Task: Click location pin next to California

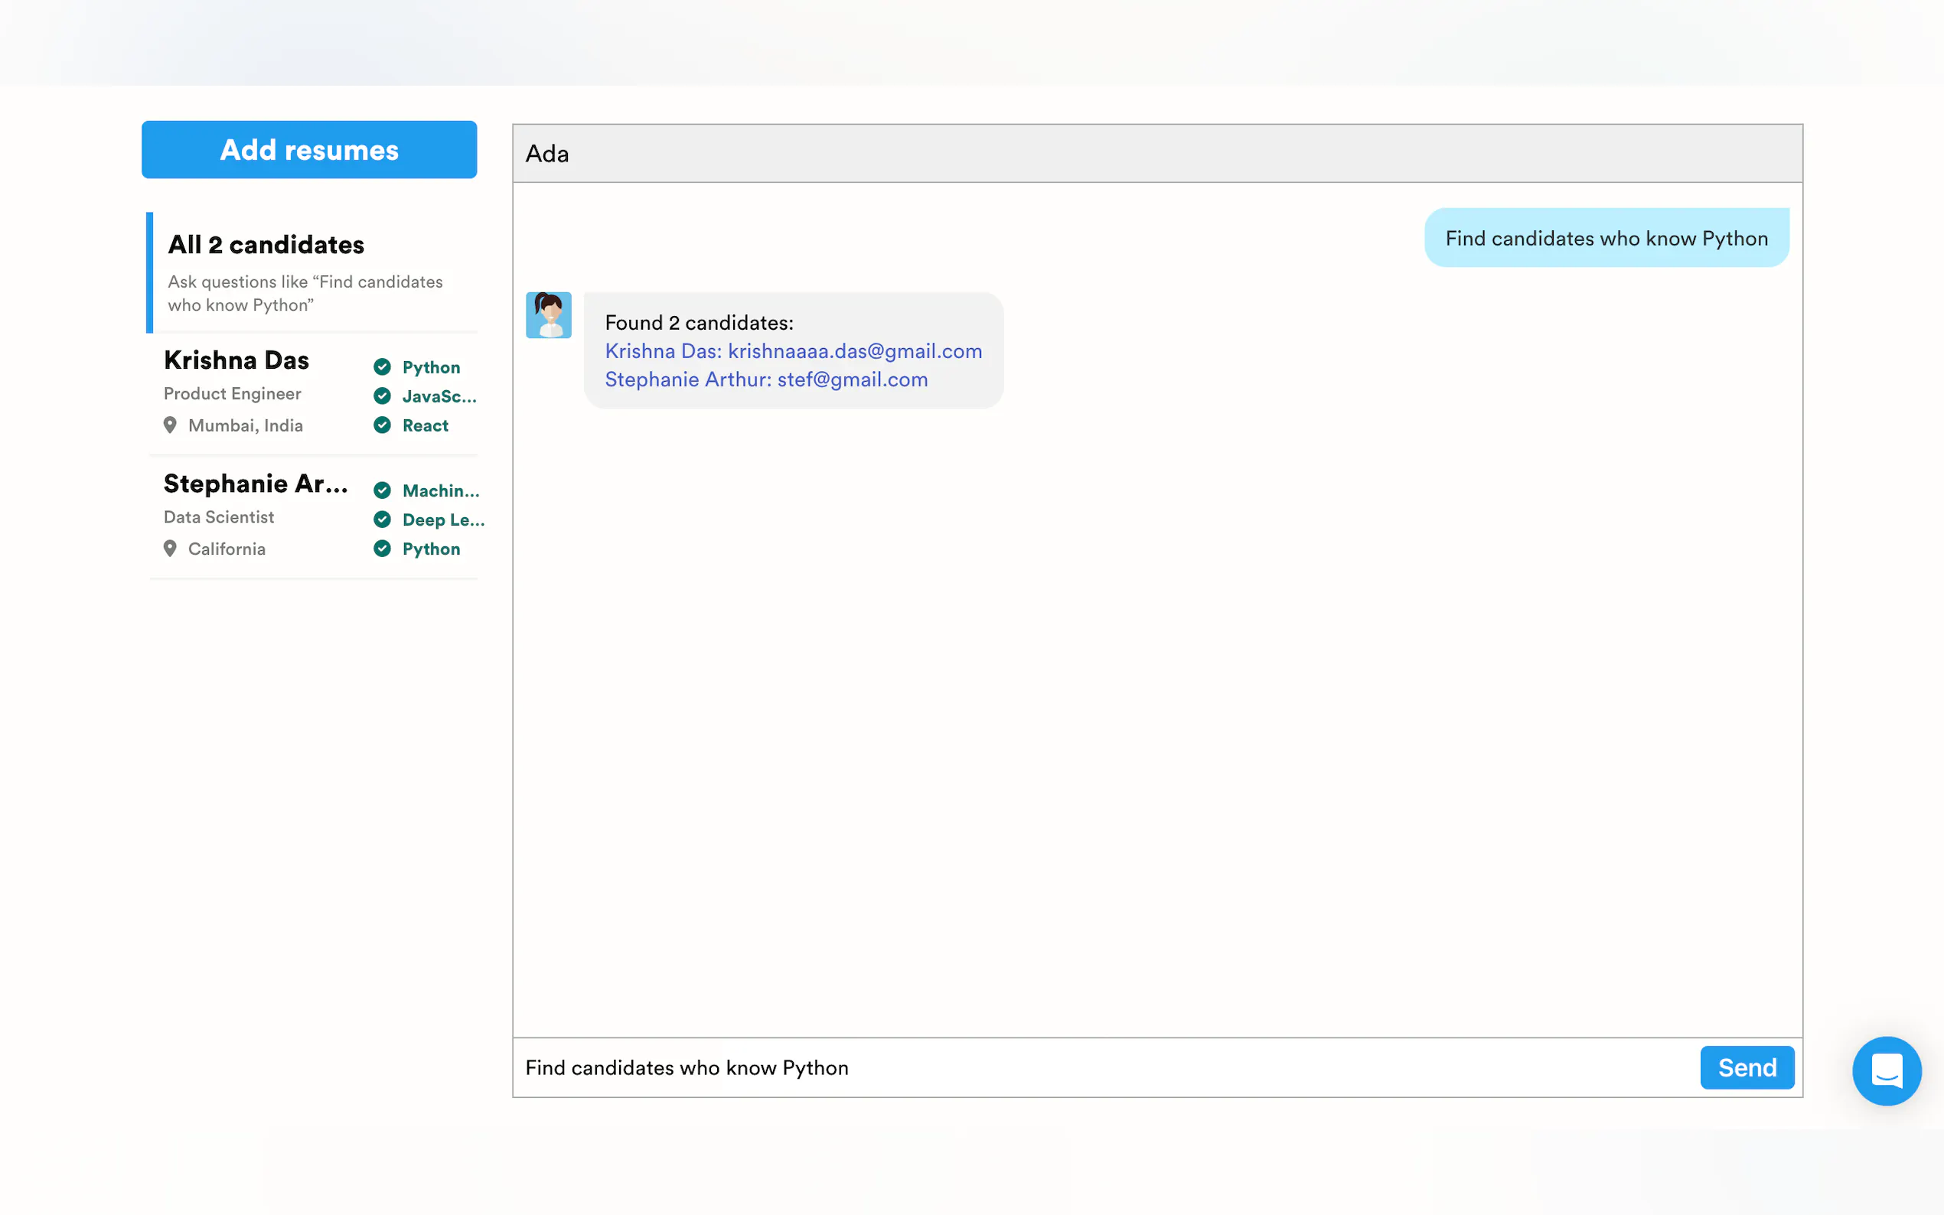Action: [170, 549]
